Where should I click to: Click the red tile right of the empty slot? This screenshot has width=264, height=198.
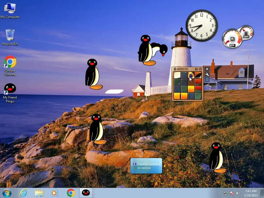click(x=198, y=82)
